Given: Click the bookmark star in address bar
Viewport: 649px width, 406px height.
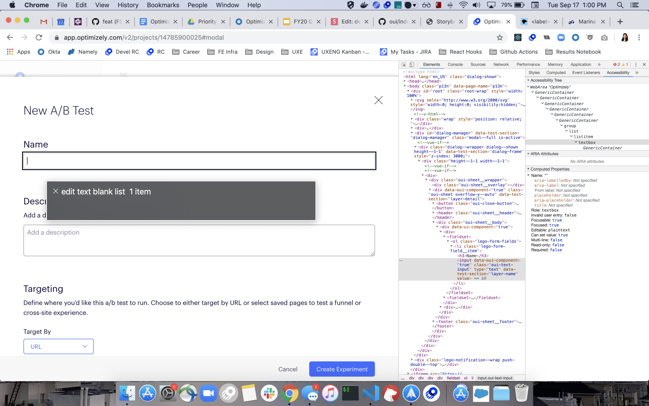Looking at the screenshot, I should [x=499, y=38].
